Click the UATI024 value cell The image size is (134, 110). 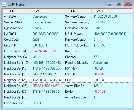pyautogui.click(x=47, y=34)
